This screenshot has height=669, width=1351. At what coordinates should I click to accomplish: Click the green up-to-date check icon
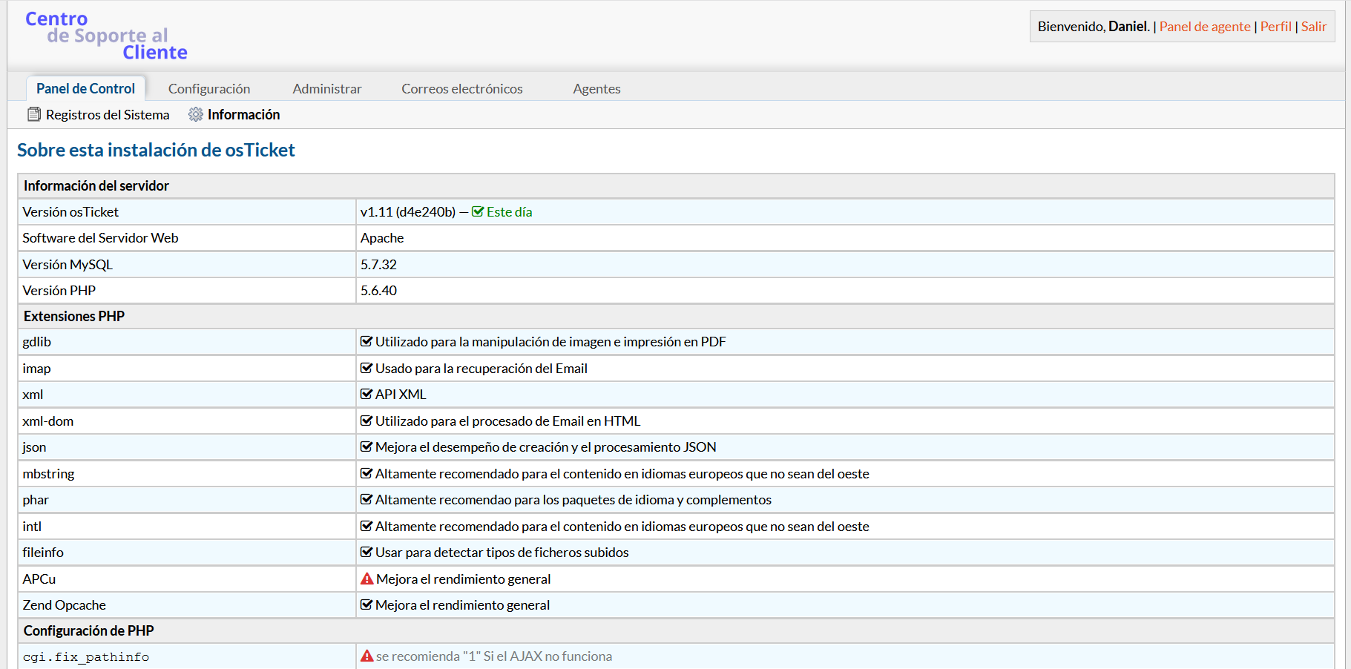pos(478,212)
